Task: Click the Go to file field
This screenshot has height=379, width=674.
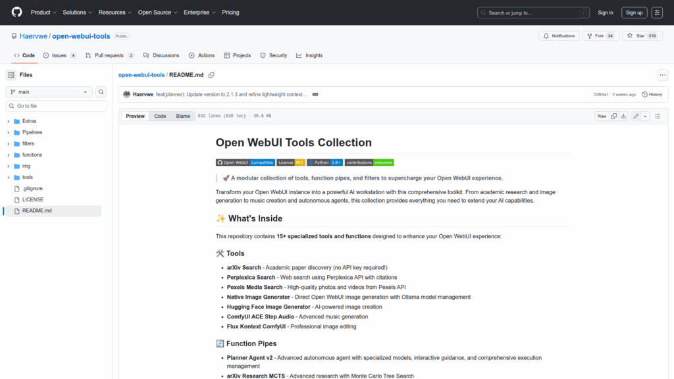Action: (x=56, y=106)
